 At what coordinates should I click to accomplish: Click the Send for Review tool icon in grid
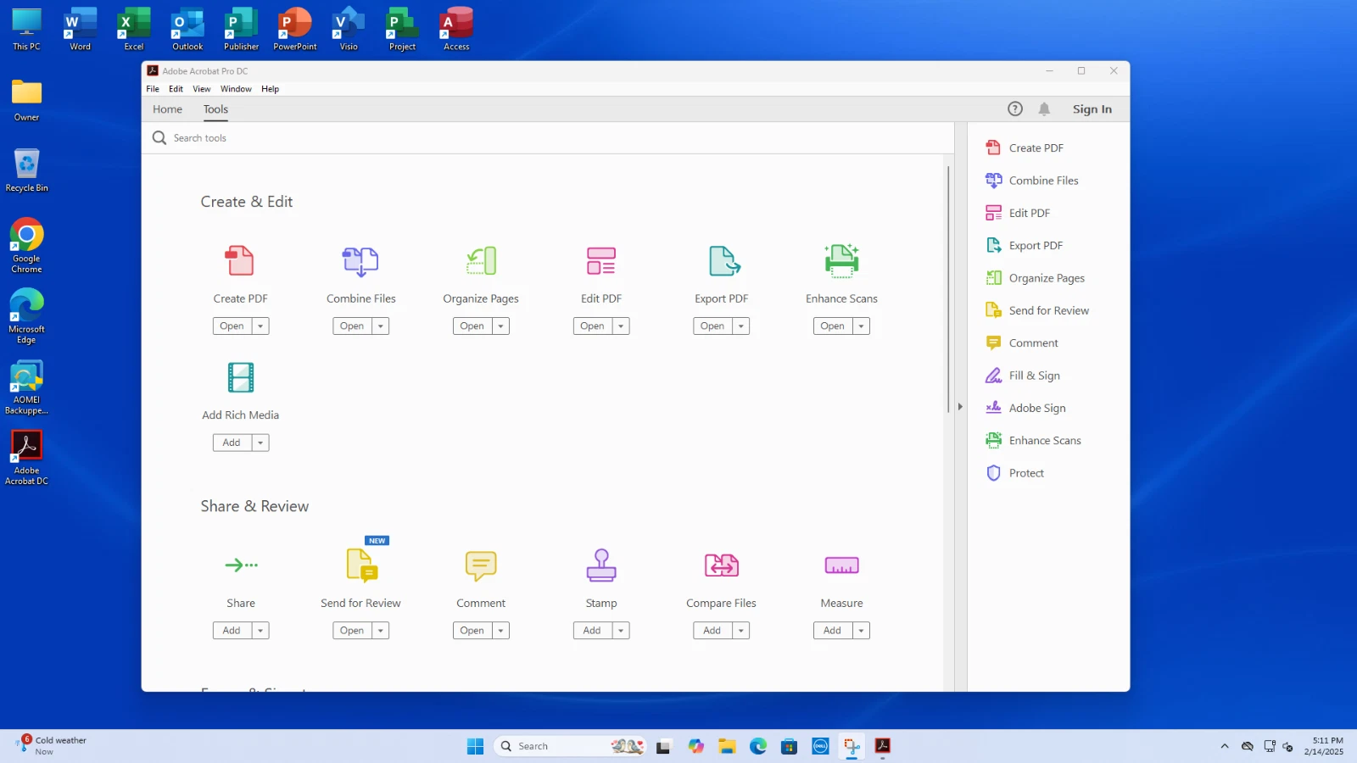click(362, 565)
